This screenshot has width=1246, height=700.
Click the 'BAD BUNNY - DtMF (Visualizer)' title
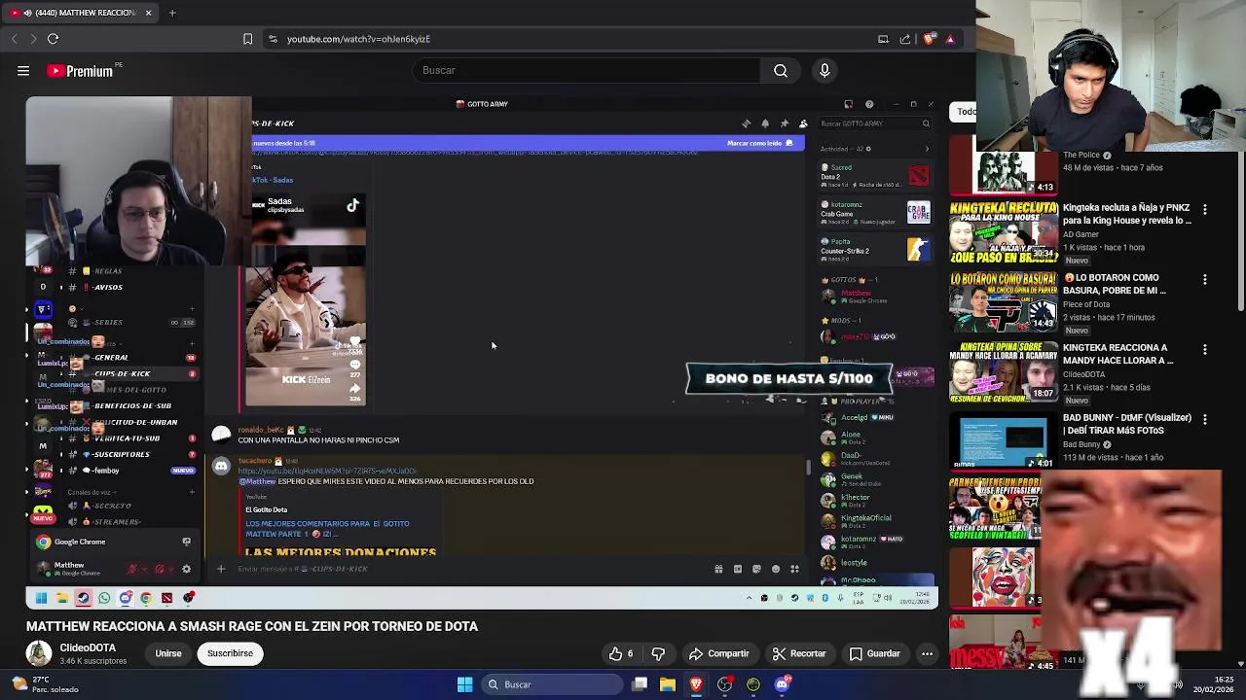pyautogui.click(x=1126, y=424)
